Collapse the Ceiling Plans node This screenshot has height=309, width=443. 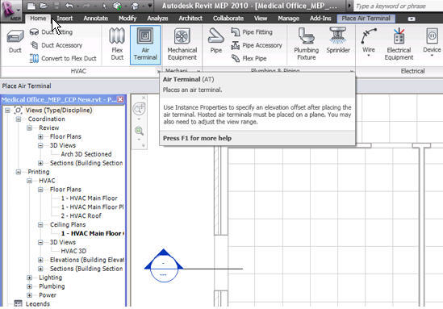coord(40,224)
